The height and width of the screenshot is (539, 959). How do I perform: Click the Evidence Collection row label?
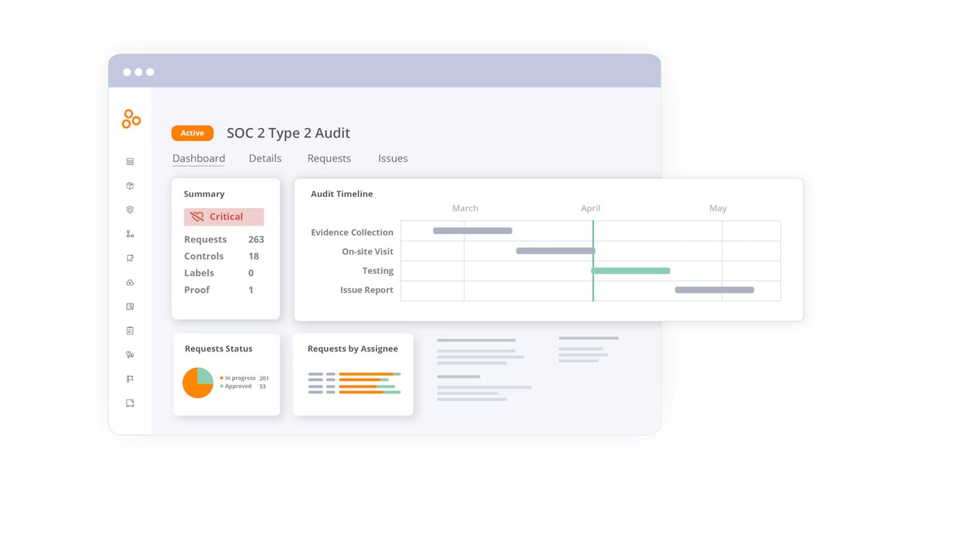(x=352, y=233)
